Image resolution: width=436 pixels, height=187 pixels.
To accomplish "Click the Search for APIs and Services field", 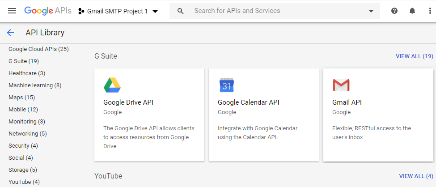I will coord(277,11).
